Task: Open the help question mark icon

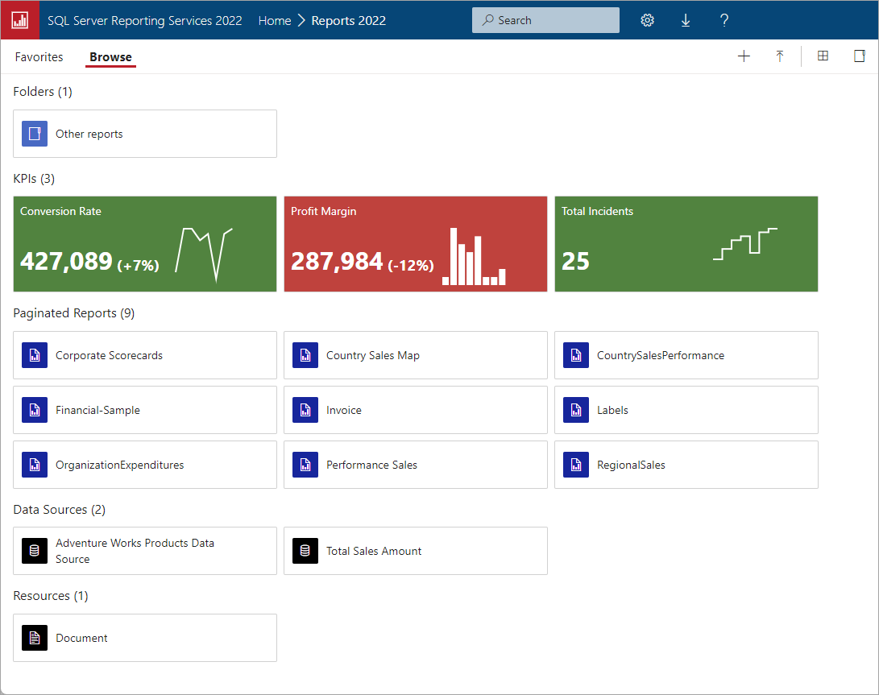Action: (x=724, y=20)
